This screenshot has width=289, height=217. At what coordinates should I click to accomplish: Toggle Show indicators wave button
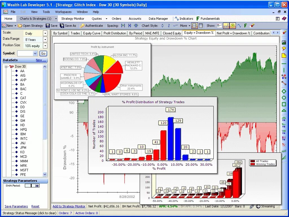coord(239,26)
